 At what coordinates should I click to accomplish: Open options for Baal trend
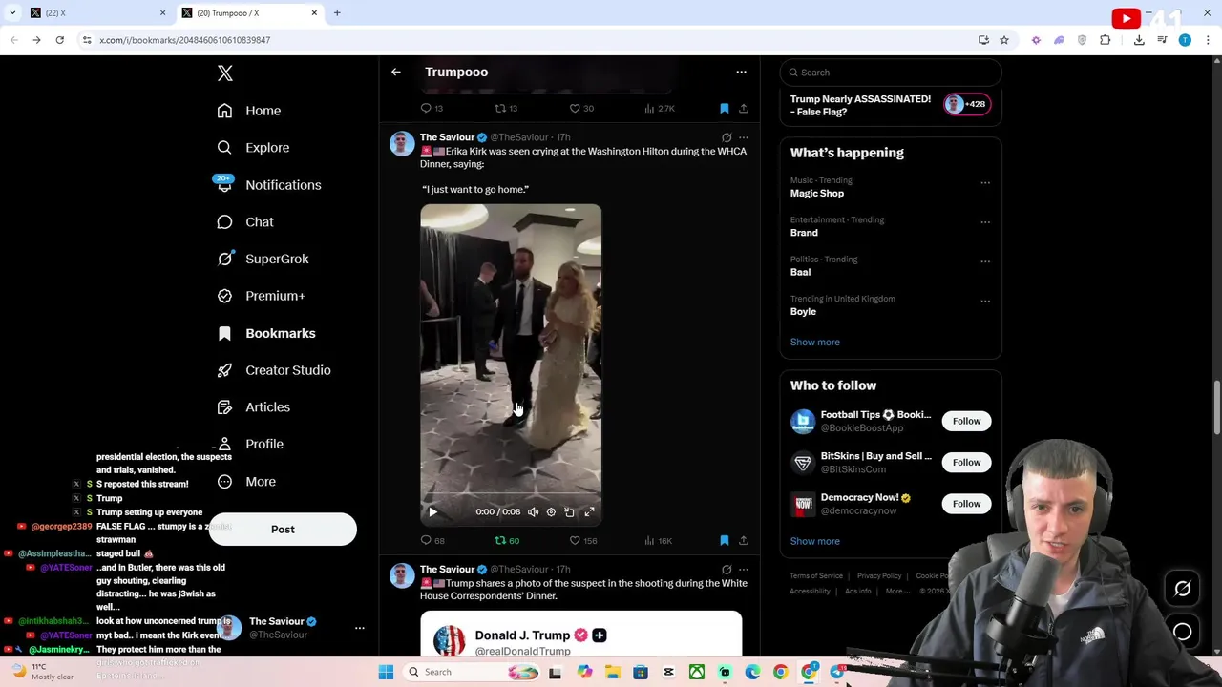pos(985,260)
